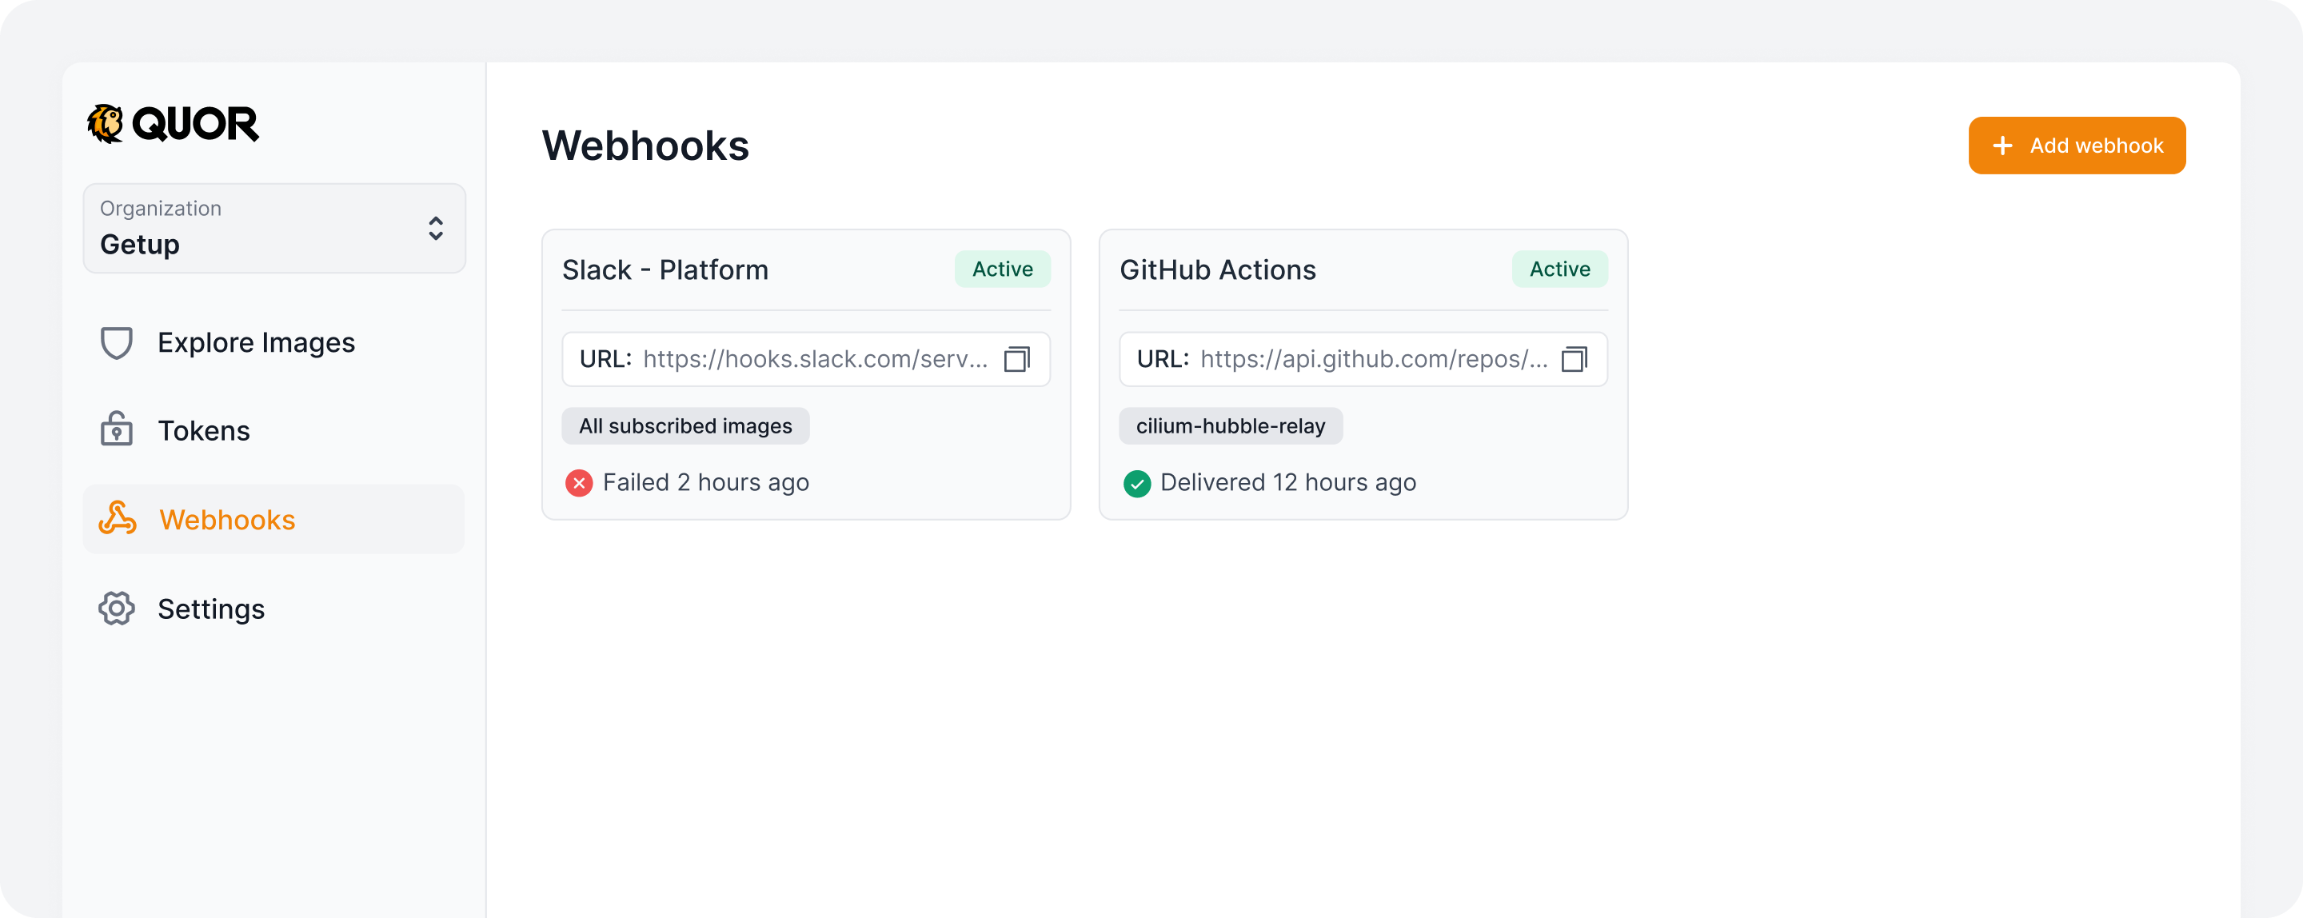Click Active badge on GitHub Actions card
This screenshot has height=918, width=2303.
tap(1559, 269)
